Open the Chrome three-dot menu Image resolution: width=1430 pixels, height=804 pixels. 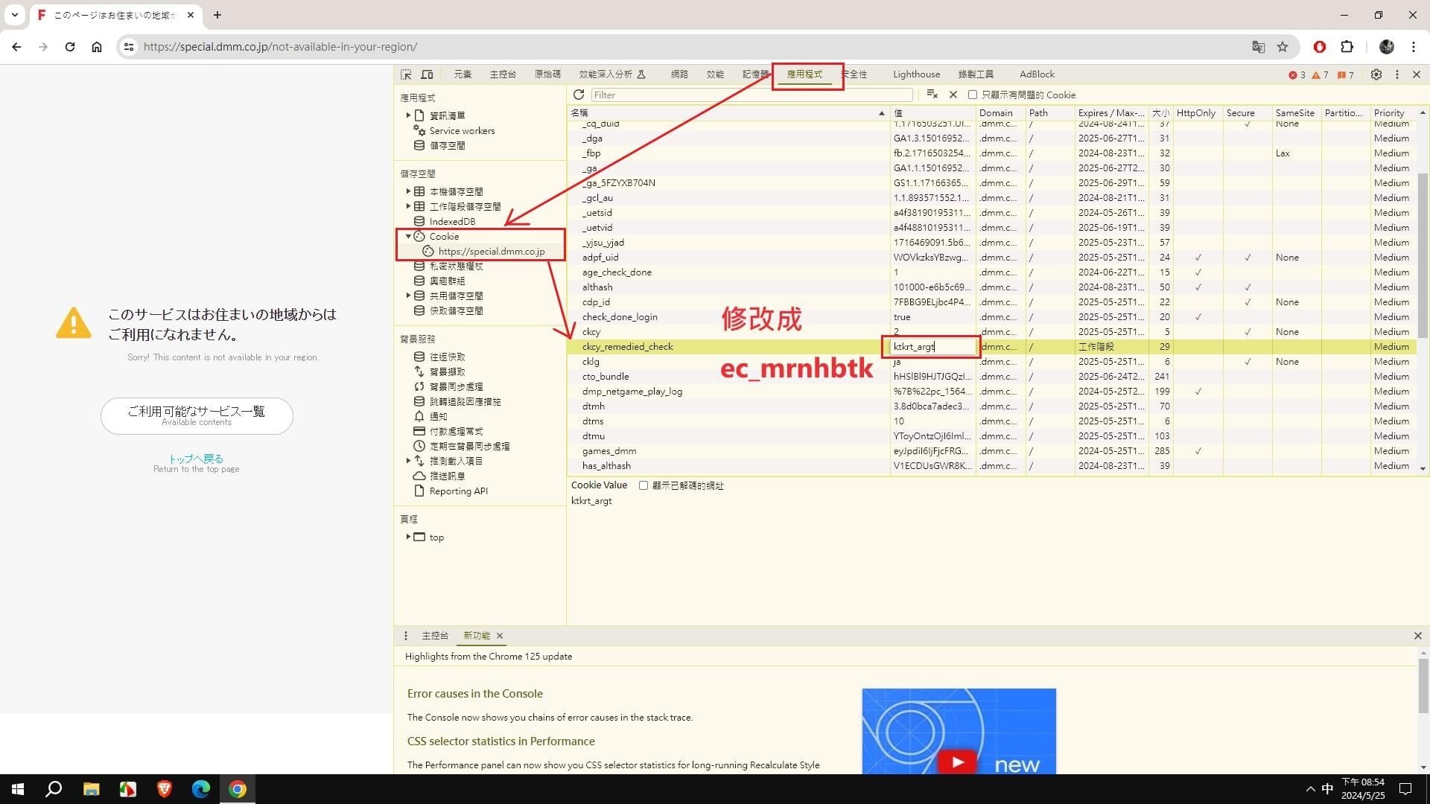[x=1414, y=47]
